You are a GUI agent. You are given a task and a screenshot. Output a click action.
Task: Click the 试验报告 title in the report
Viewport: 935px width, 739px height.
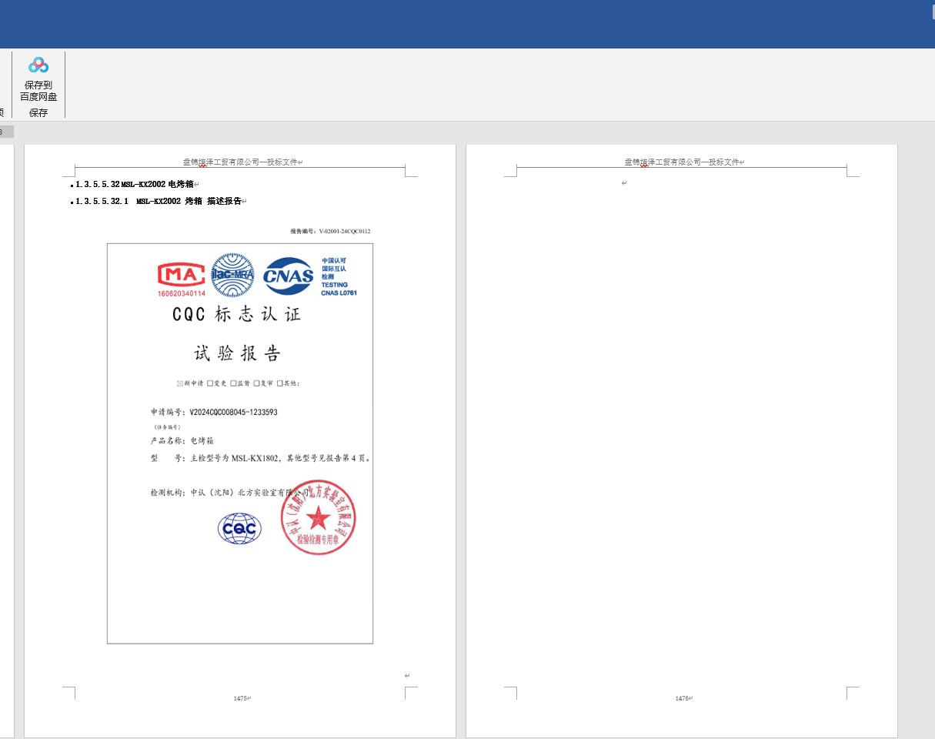[x=237, y=353]
